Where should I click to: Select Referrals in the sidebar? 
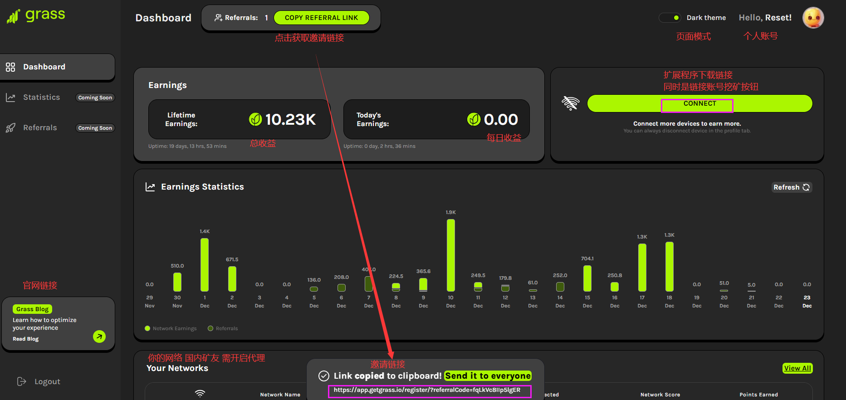[x=40, y=127]
